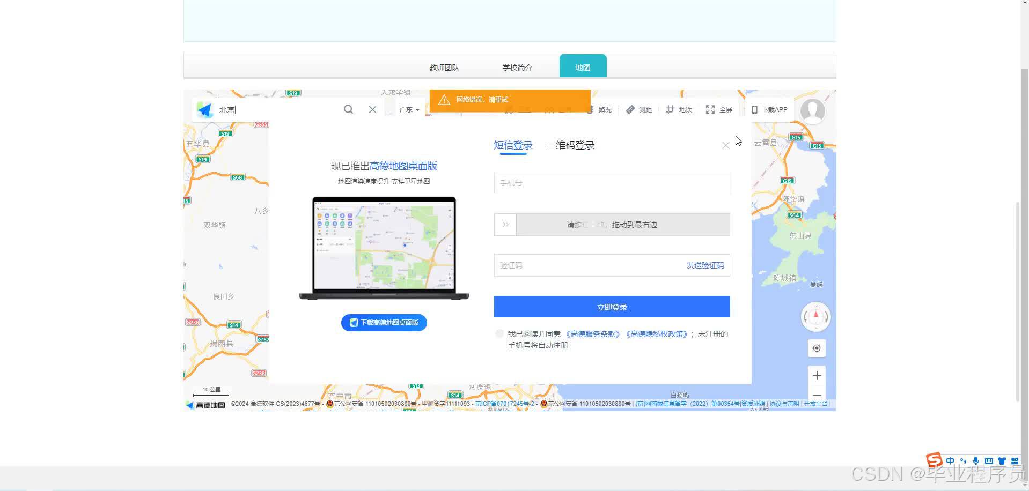Select the 测距 ruler tool

click(638, 109)
